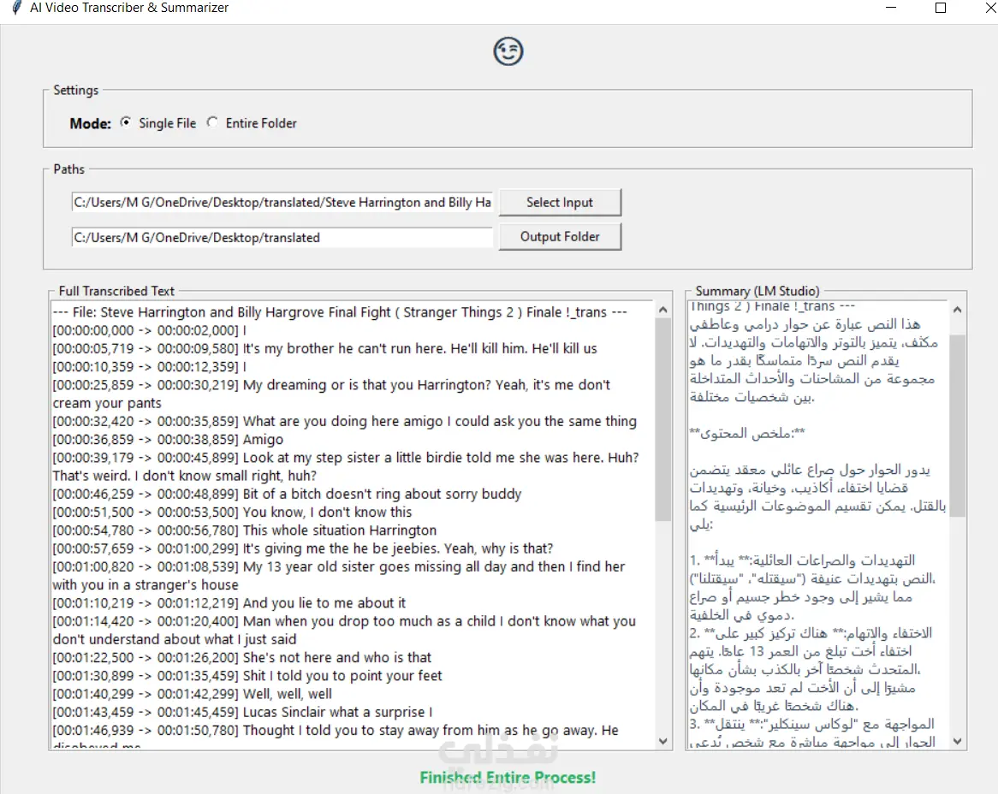998x794 pixels.
Task: Click the transcript scrollbar thumb
Action: pos(662,420)
